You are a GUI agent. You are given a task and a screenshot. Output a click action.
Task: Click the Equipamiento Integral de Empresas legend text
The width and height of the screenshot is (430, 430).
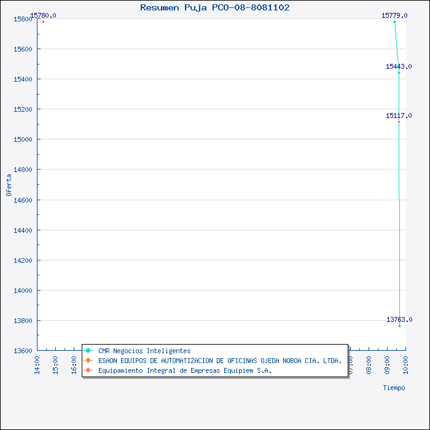coord(185,370)
